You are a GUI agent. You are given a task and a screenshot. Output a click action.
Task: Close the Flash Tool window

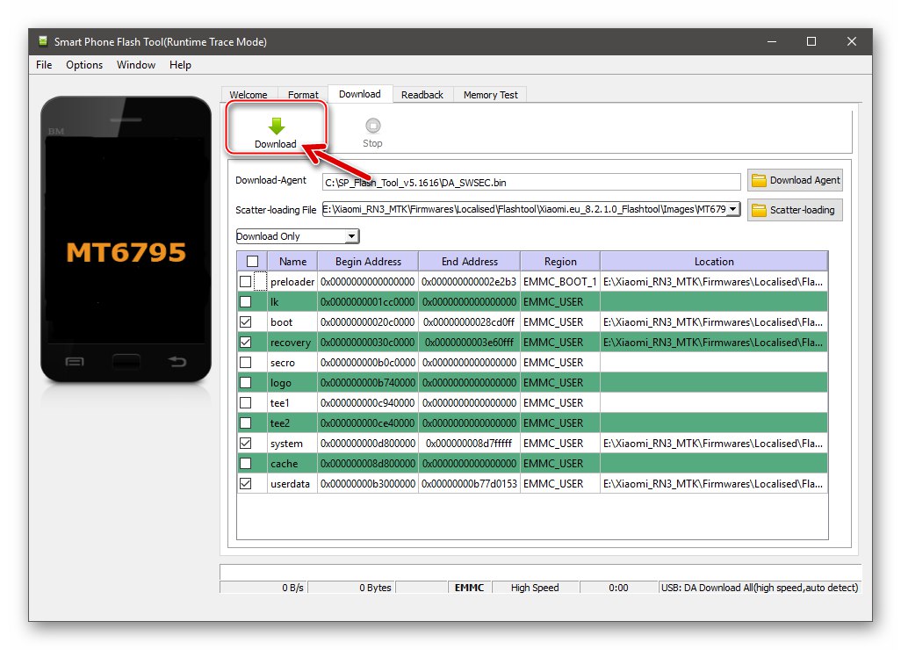(852, 41)
